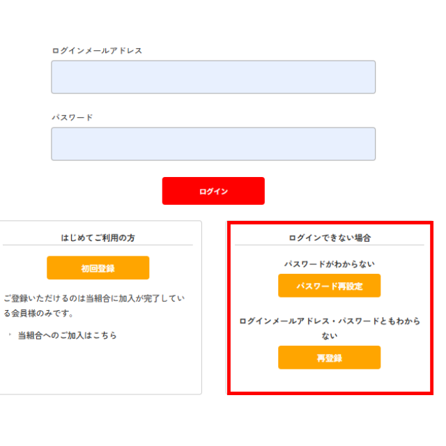Click the ログインメールアドレス field label

pyautogui.click(x=97, y=51)
